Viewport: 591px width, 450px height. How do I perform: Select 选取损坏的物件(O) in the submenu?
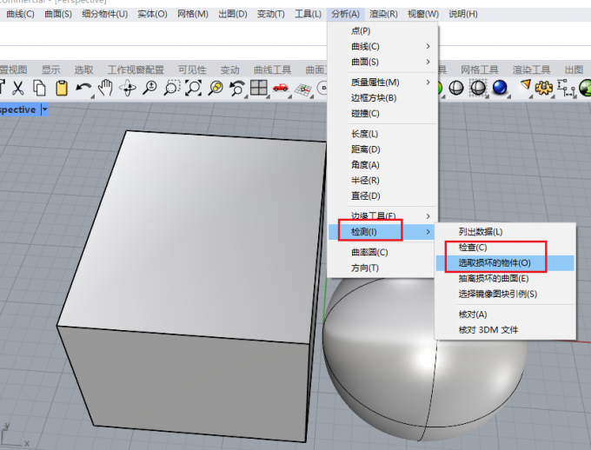tap(505, 263)
